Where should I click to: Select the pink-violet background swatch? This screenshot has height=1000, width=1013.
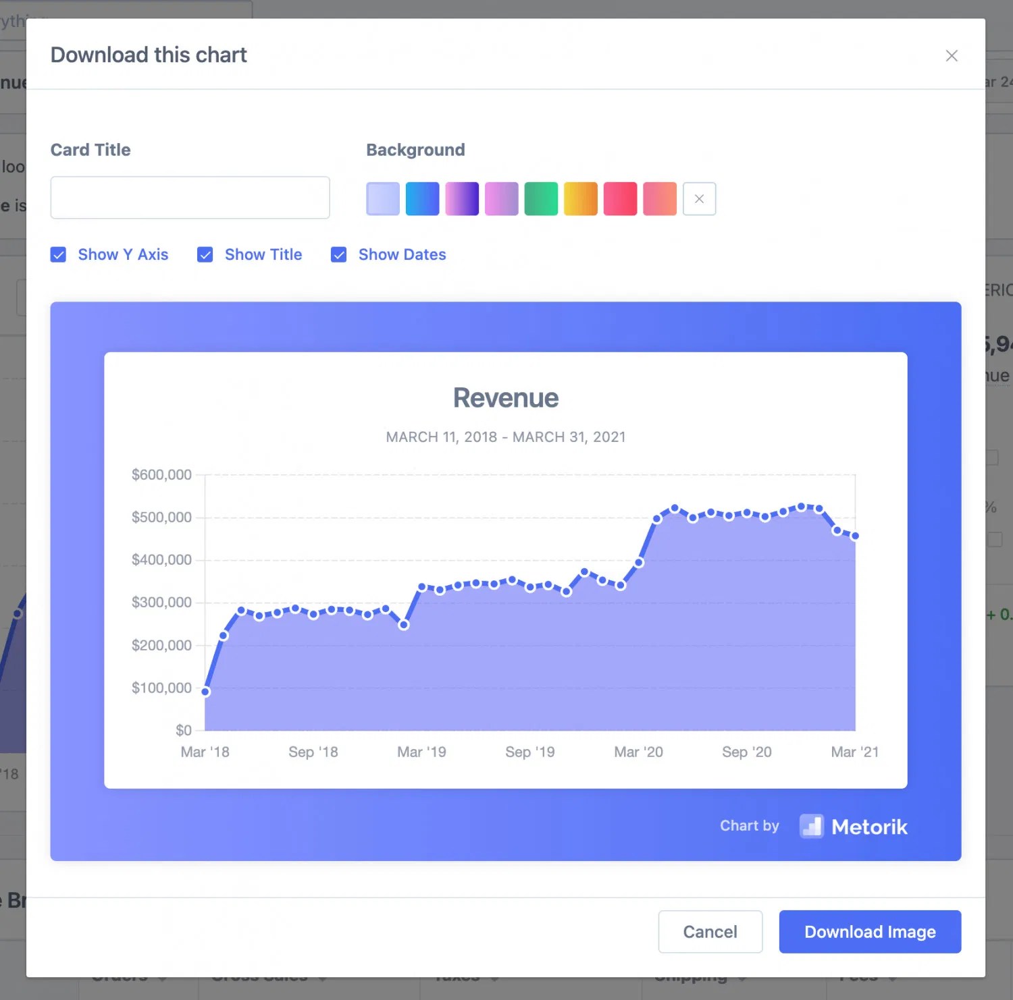501,198
